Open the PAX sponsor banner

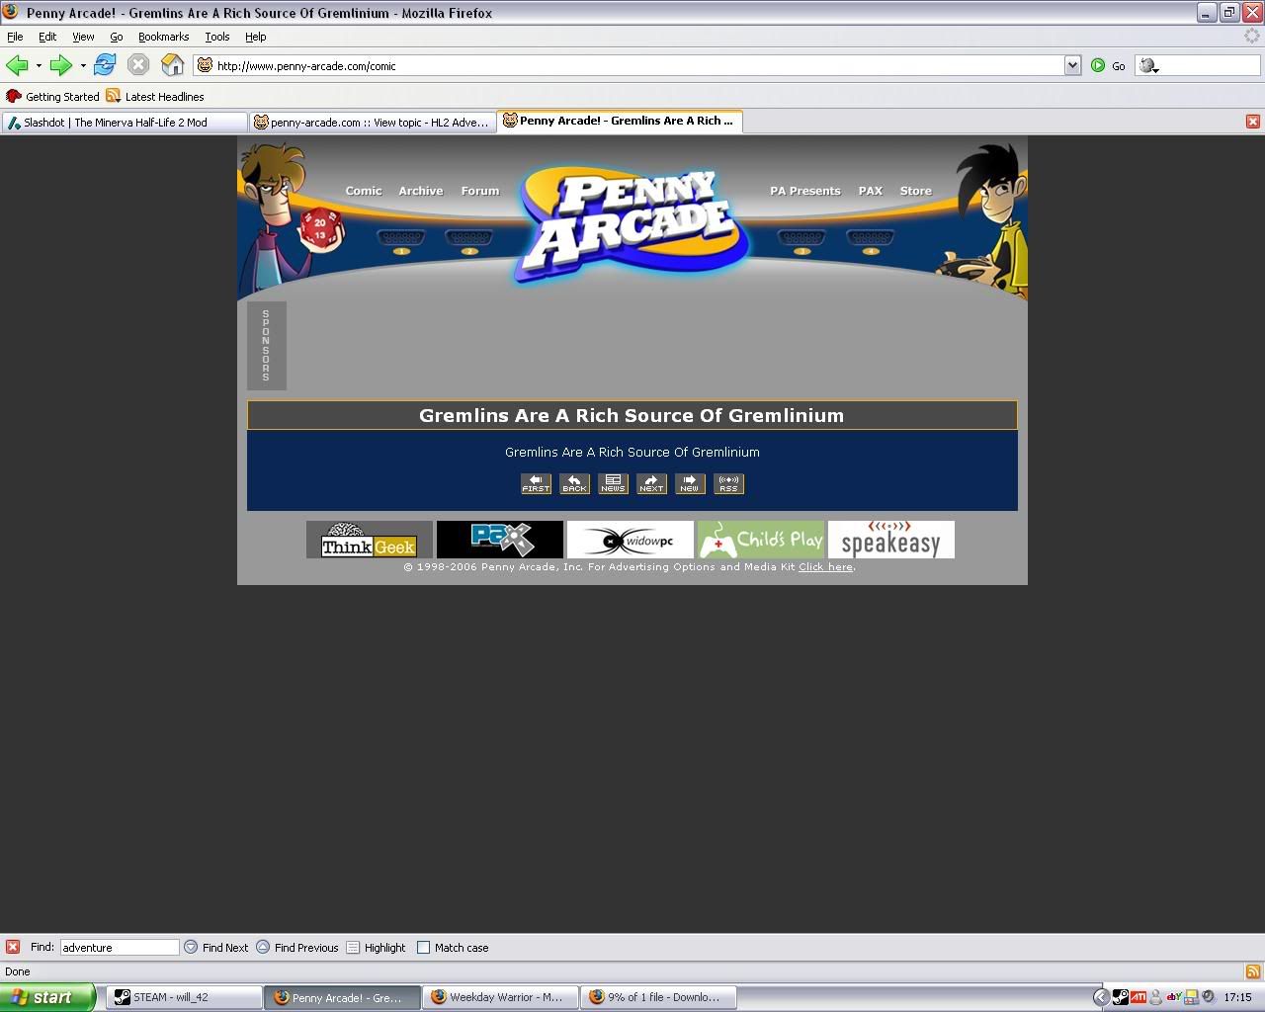coord(500,540)
